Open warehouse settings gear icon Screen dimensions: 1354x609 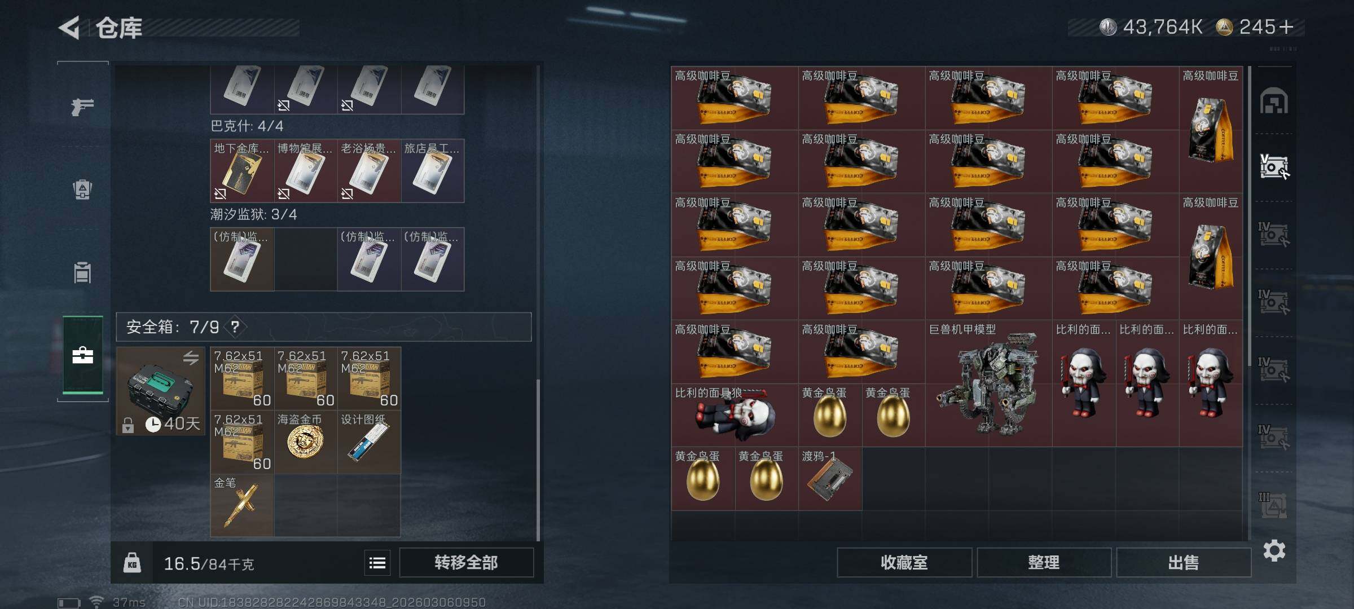coord(1274,550)
